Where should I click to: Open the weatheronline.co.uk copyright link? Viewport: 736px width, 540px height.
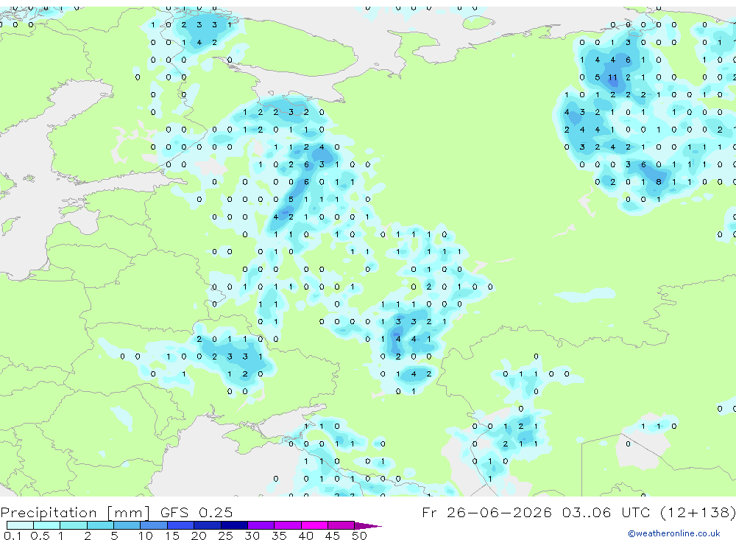click(674, 533)
